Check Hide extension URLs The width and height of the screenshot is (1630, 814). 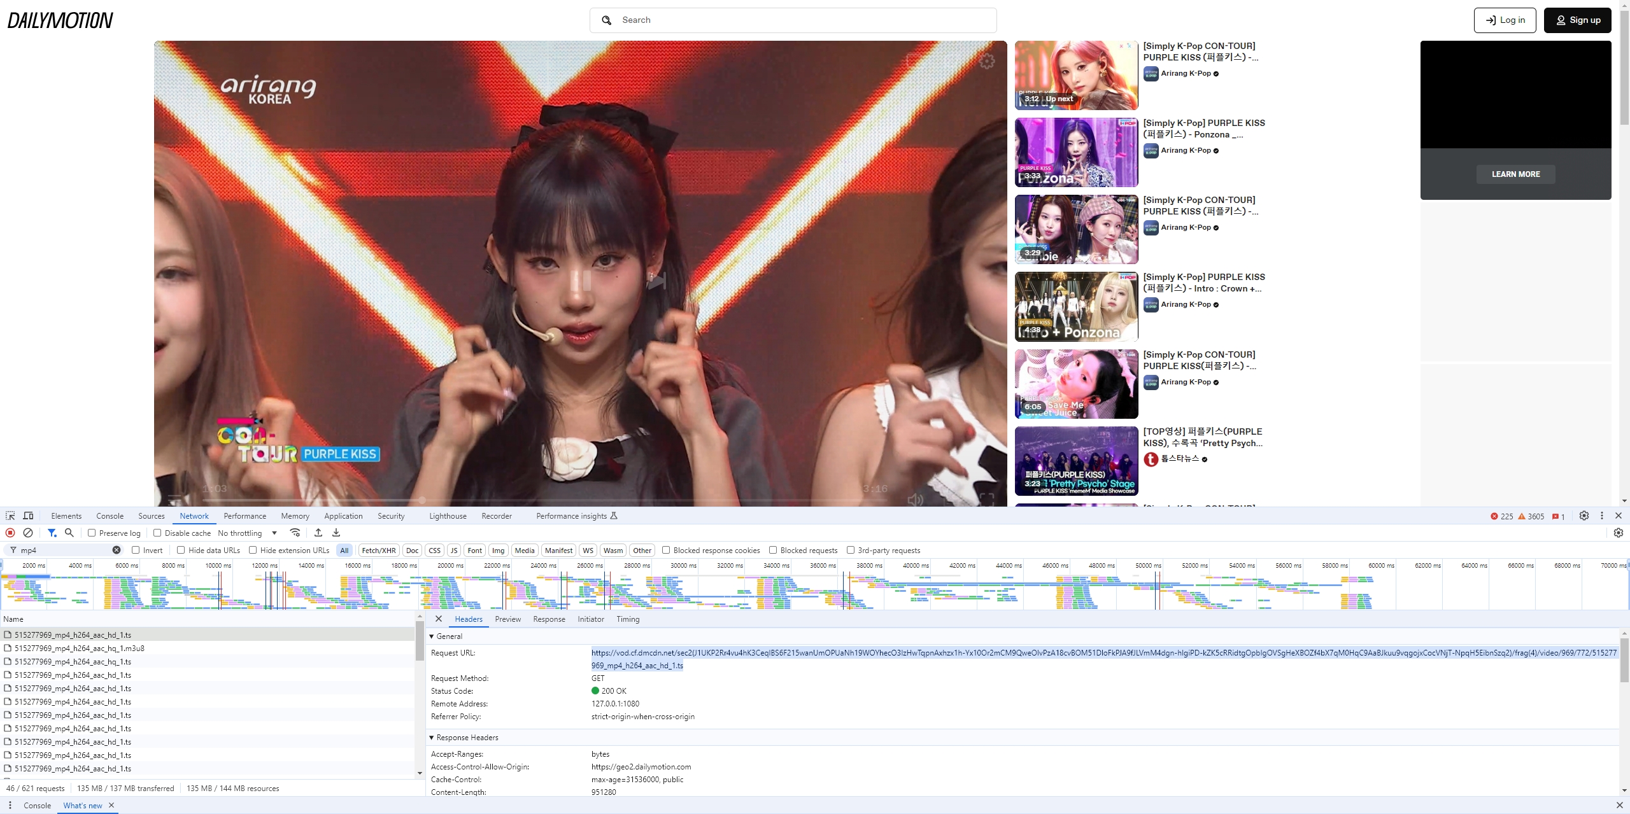[x=253, y=550]
